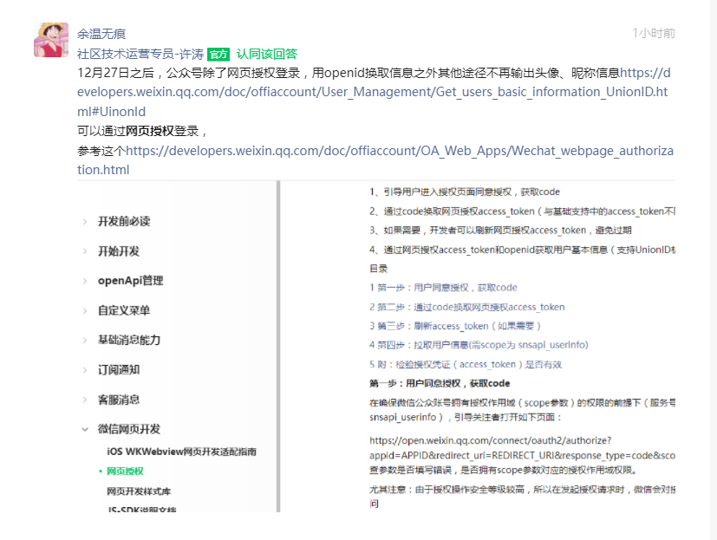
Task: Select 开发前必读 in sidebar
Action: click(x=124, y=221)
